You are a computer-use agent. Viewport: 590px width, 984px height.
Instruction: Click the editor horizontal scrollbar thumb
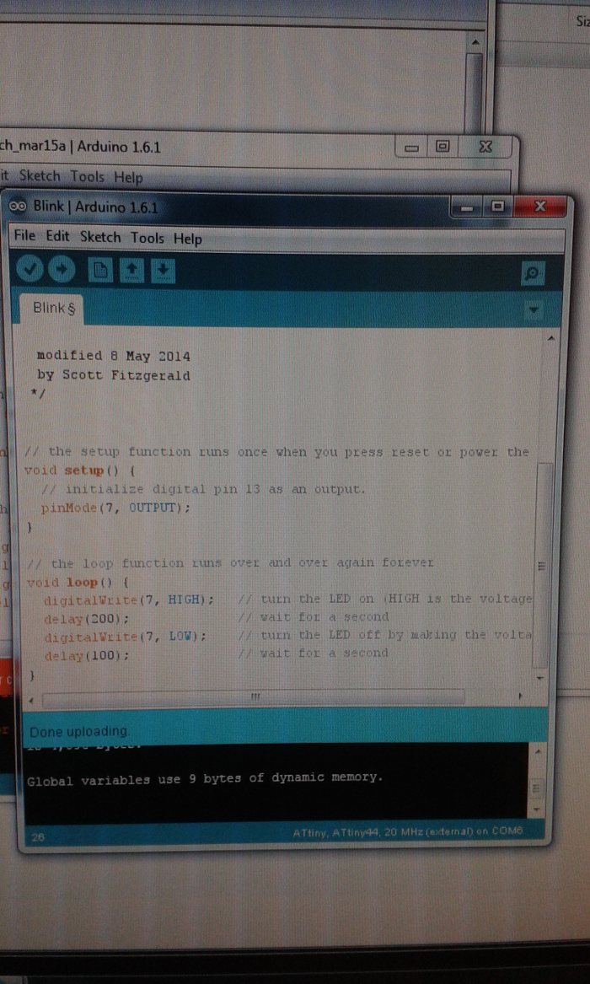click(254, 697)
